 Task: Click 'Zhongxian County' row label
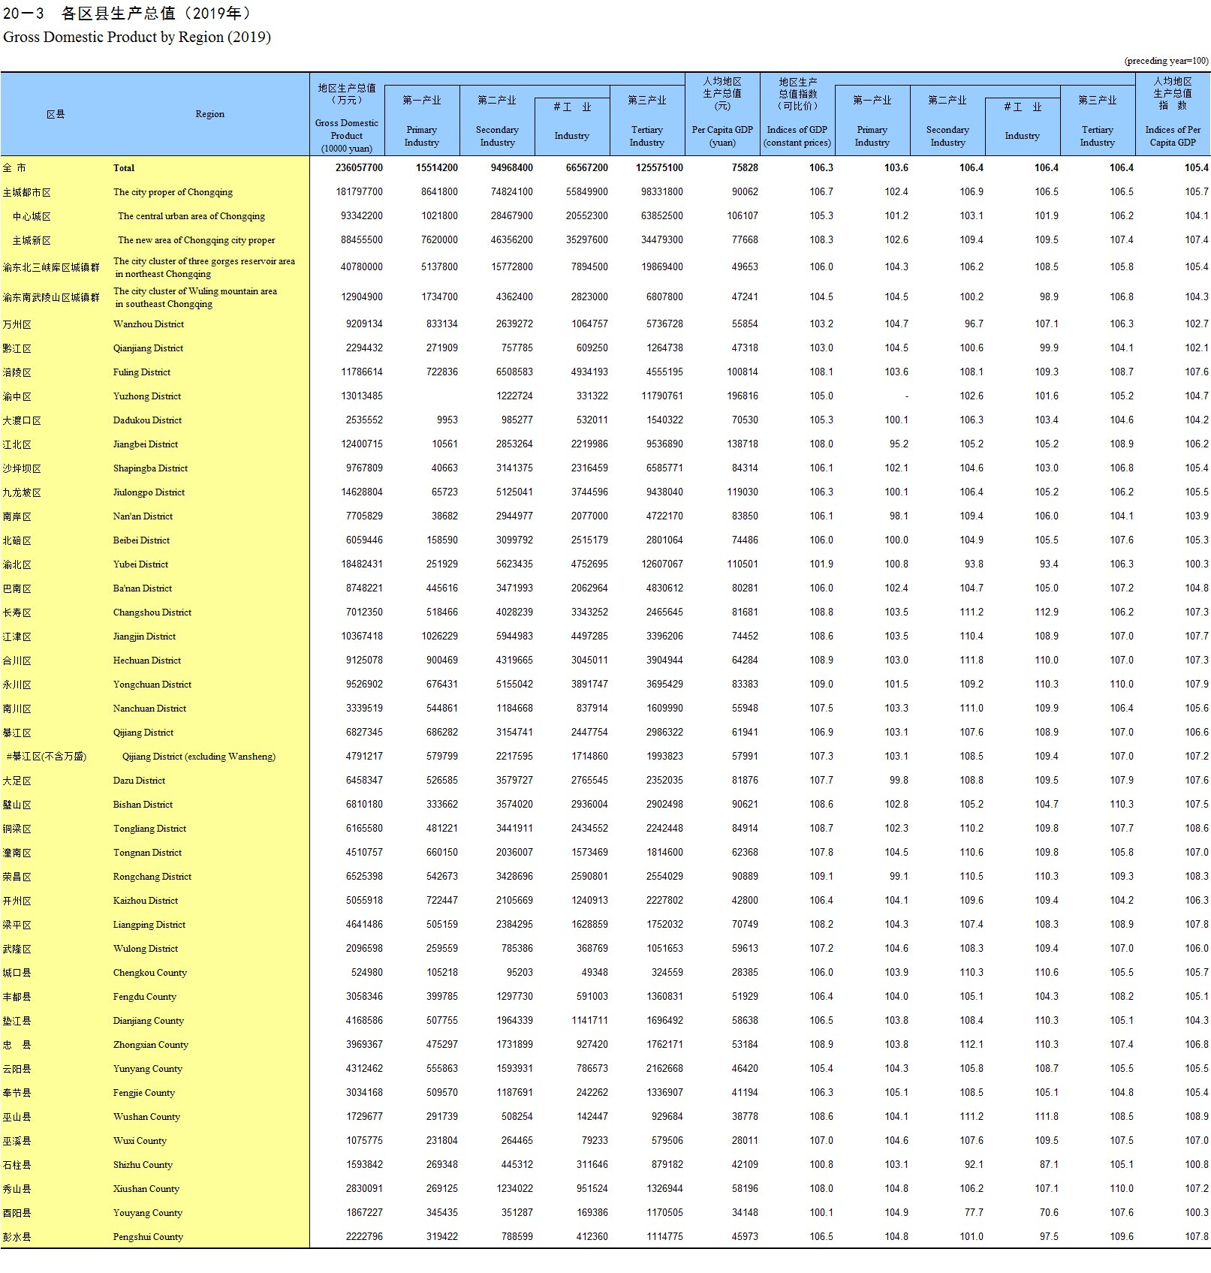click(x=151, y=1045)
